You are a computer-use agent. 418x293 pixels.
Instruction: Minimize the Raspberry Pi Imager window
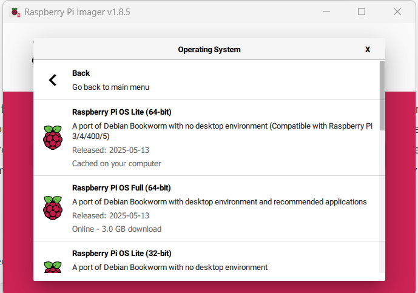[x=326, y=12]
